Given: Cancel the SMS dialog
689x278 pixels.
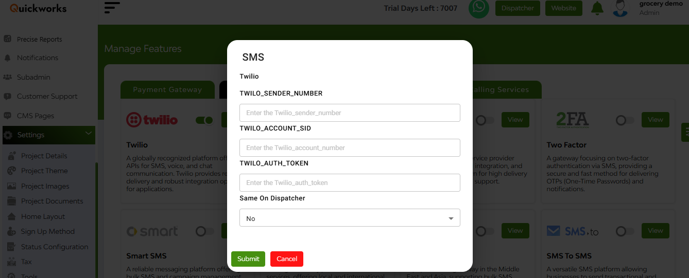Looking at the screenshot, I should (x=287, y=259).
